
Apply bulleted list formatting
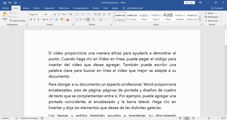(77, 14)
